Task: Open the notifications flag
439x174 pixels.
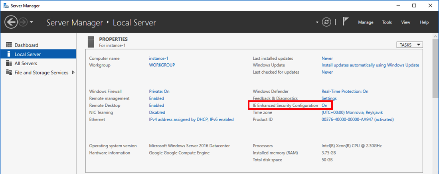Action: (x=346, y=22)
